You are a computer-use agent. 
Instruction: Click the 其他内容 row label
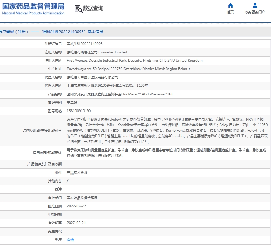click(x=55, y=181)
